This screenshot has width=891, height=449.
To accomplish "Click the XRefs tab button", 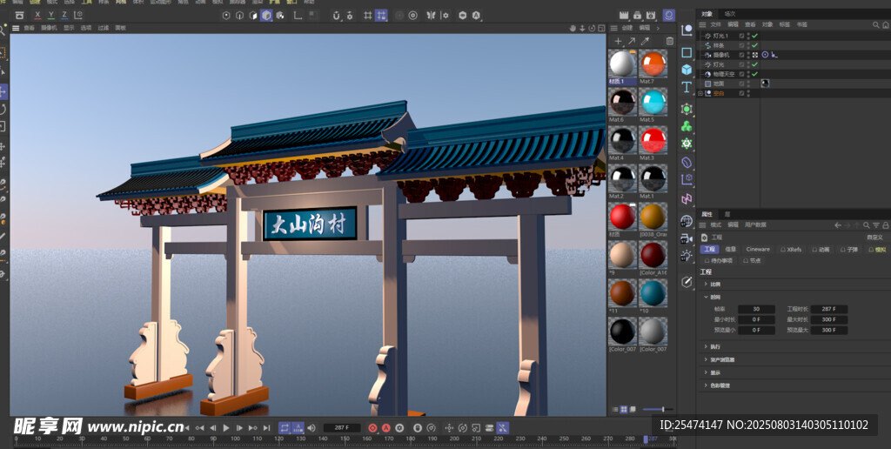I will [792, 249].
